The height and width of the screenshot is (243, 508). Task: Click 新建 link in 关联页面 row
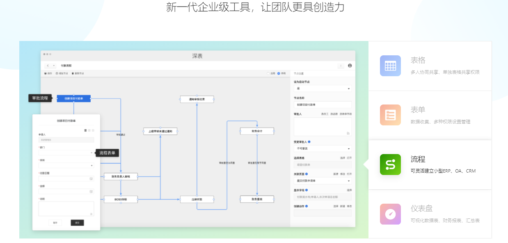tap(335, 174)
